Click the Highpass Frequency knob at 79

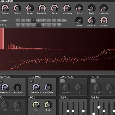pos(36,87)
